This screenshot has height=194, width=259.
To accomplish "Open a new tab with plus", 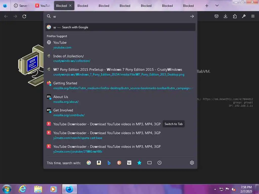I will (x=207, y=6).
